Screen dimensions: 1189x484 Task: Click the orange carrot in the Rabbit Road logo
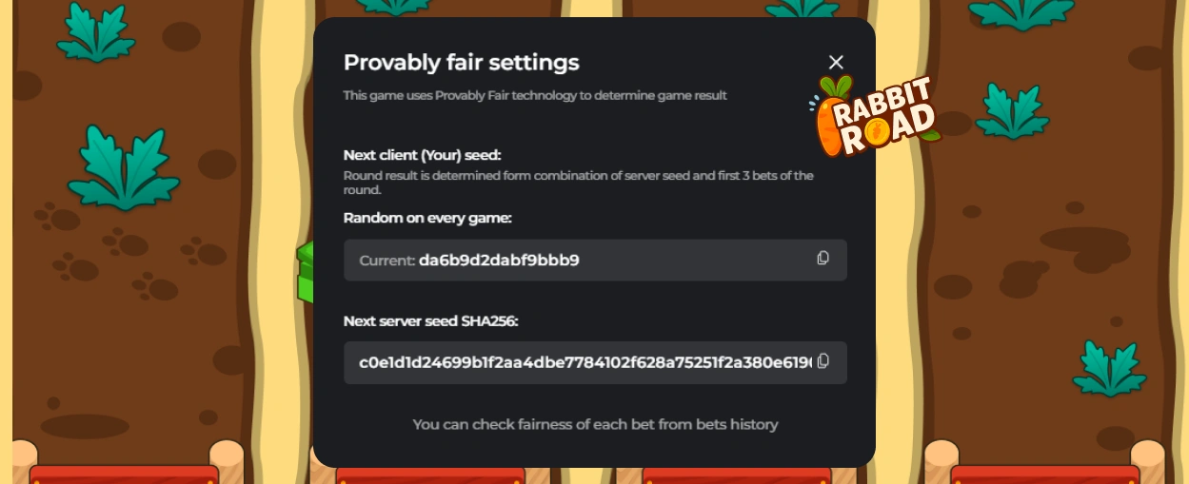(830, 124)
